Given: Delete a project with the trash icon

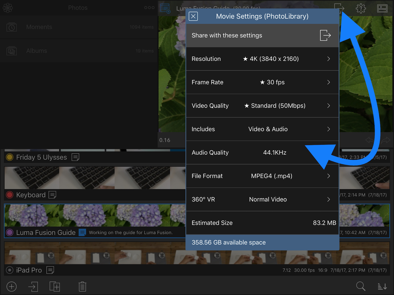Looking at the screenshot, I should (x=82, y=287).
